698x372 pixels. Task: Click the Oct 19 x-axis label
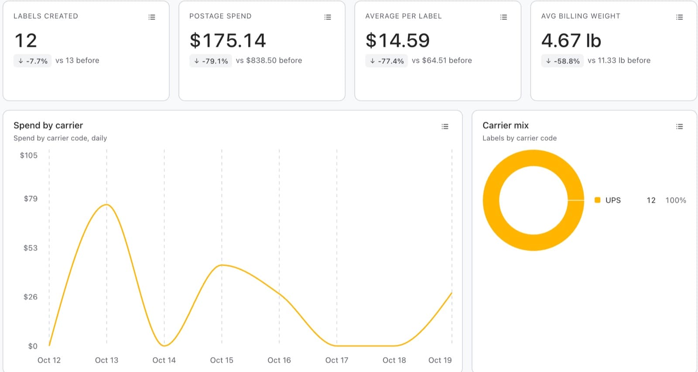[x=440, y=360]
